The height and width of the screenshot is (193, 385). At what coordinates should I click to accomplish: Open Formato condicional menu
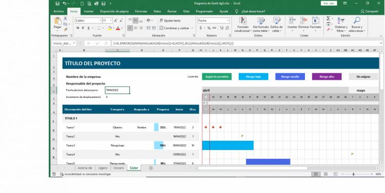(x=243, y=25)
